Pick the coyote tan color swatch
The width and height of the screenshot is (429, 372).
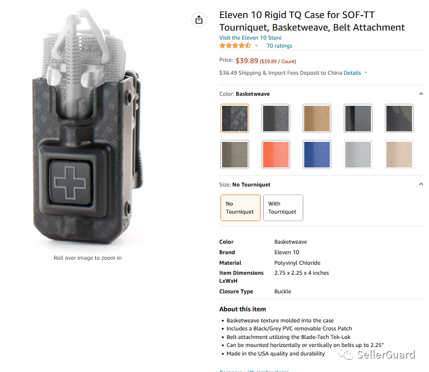point(317,118)
